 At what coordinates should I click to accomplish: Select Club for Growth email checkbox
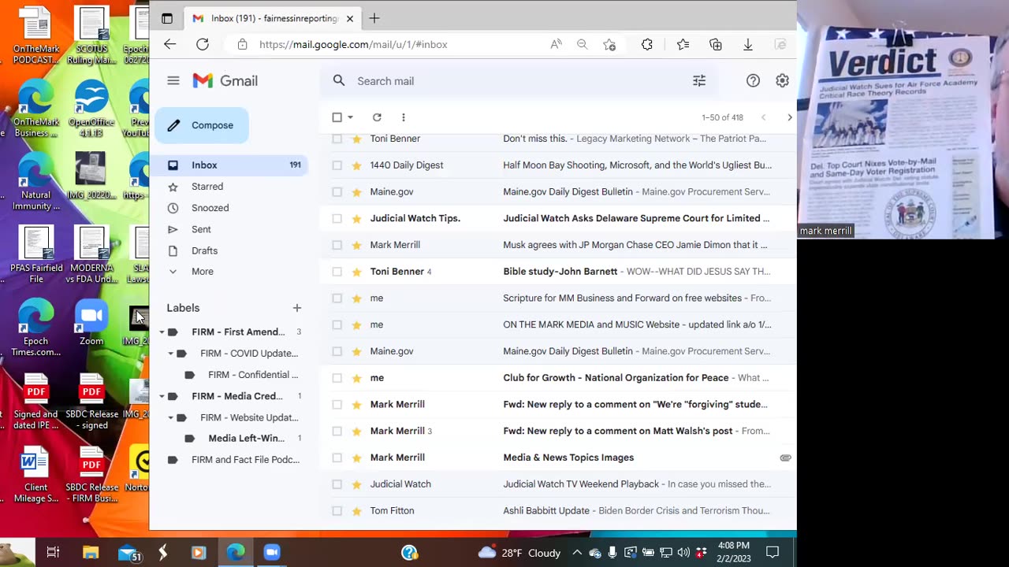point(337,378)
